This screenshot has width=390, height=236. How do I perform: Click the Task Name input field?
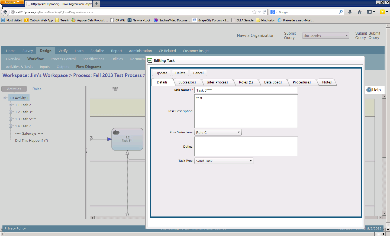(246, 90)
